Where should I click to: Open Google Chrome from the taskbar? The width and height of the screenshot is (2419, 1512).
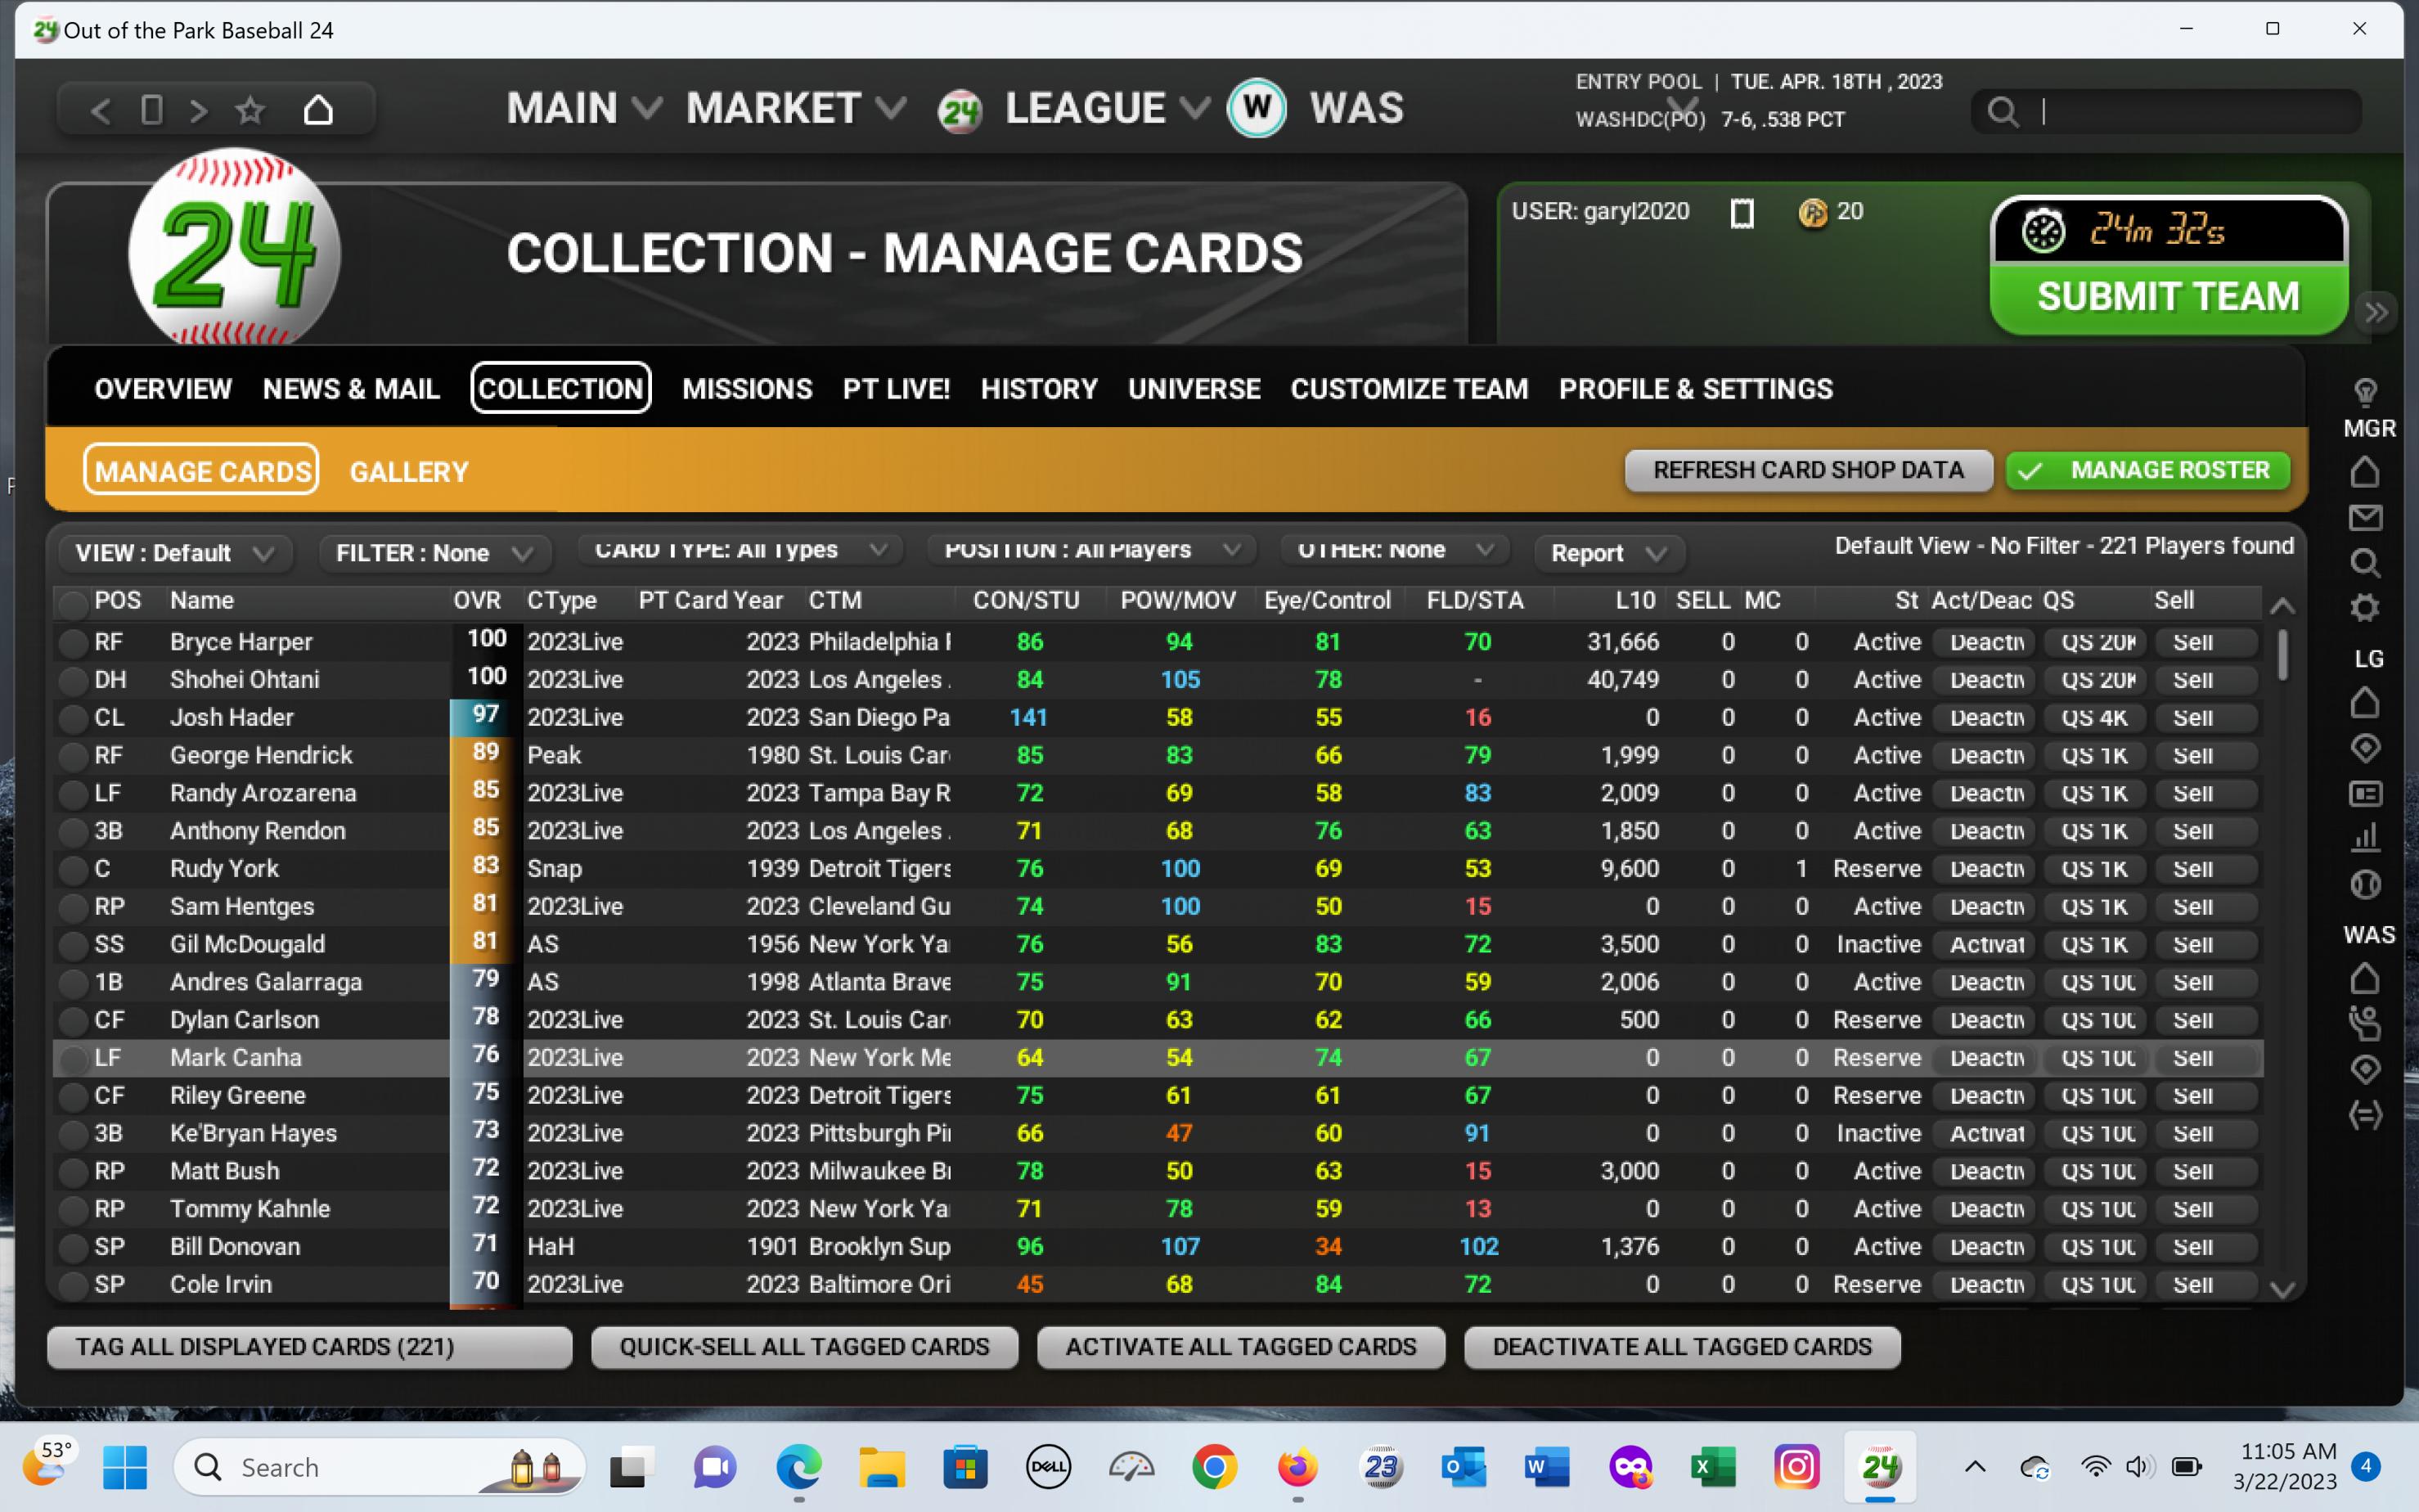coord(1215,1467)
